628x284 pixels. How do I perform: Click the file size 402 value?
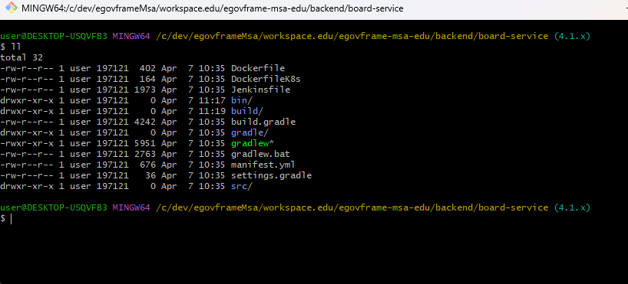(x=148, y=68)
